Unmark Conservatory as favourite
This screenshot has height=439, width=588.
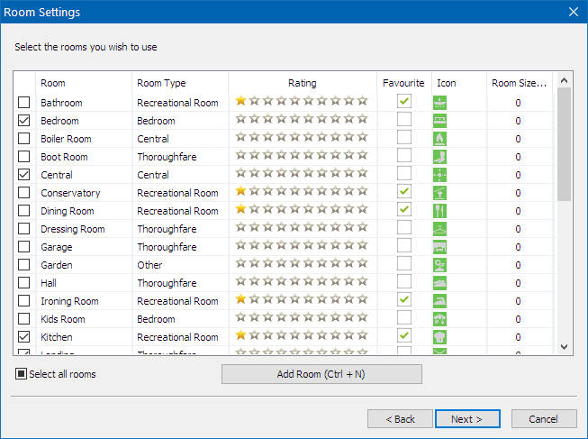pos(404,192)
